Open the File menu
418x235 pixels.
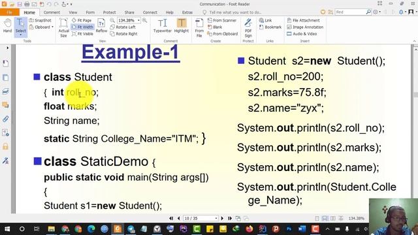pos(9,12)
